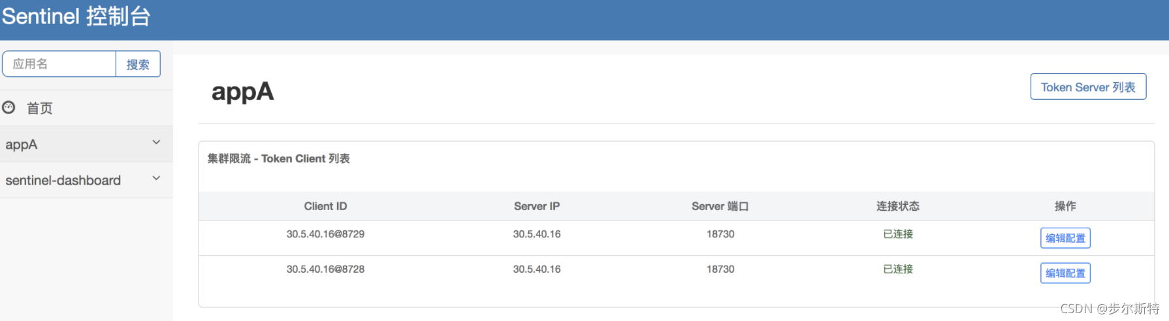Expand the sentinel-dashboard chevron arrow
This screenshot has height=321, width=1169.
pos(156,178)
